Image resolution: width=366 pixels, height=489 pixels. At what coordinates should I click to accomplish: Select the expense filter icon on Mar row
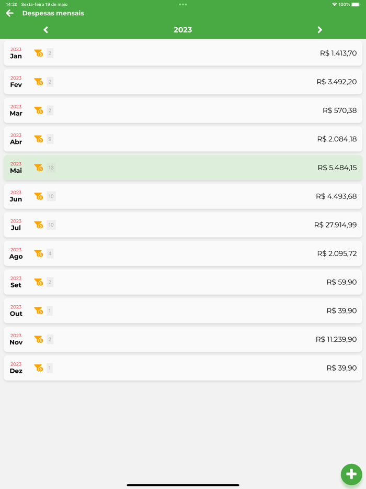pyautogui.click(x=39, y=110)
